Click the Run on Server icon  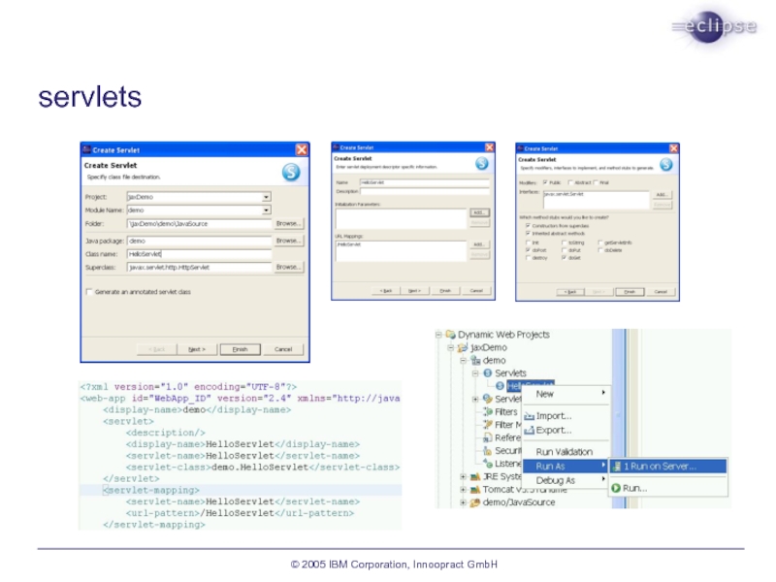click(x=617, y=467)
